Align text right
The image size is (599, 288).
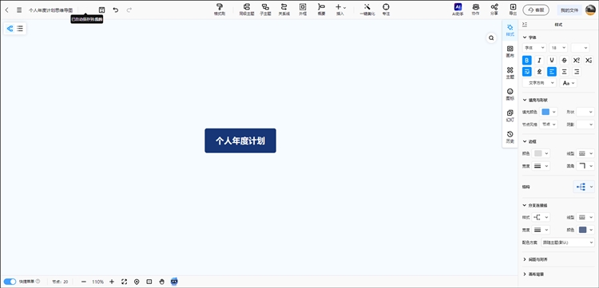(577, 71)
